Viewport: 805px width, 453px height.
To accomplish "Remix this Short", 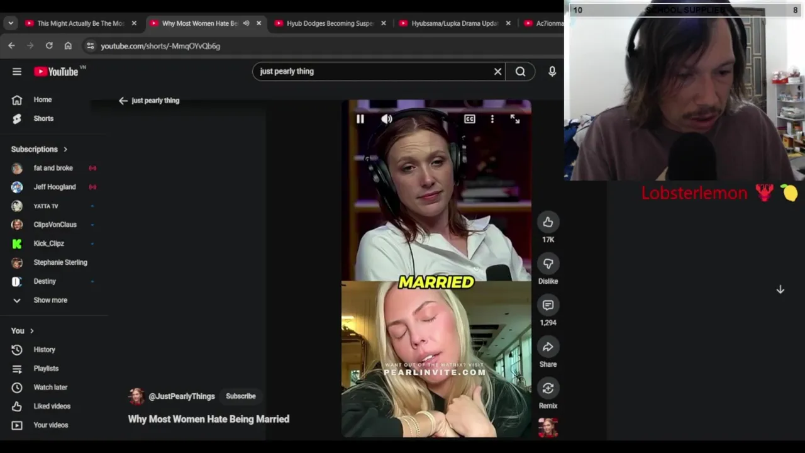I will coord(548,388).
